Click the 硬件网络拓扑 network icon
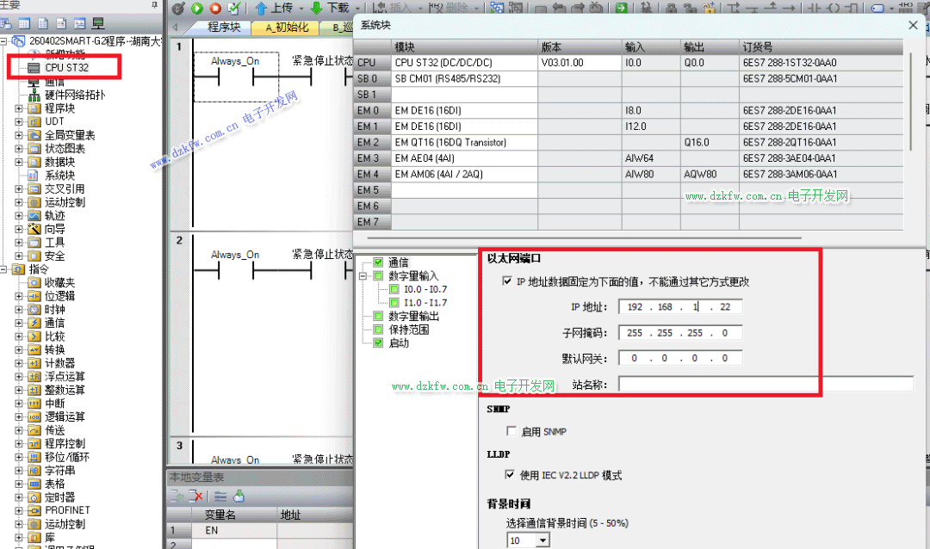The width and height of the screenshot is (930, 549). 34,95
